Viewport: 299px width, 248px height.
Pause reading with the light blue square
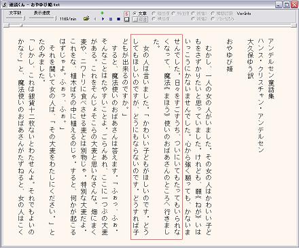111,19
